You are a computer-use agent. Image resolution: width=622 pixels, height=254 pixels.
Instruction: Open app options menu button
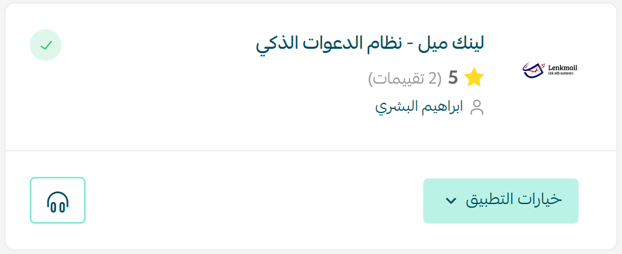pos(500,201)
